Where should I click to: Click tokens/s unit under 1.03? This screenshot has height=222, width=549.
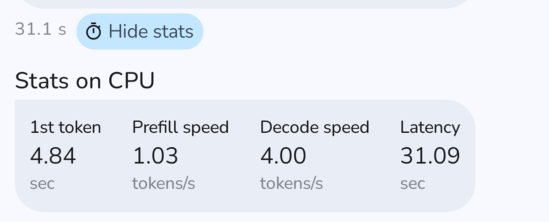click(163, 184)
